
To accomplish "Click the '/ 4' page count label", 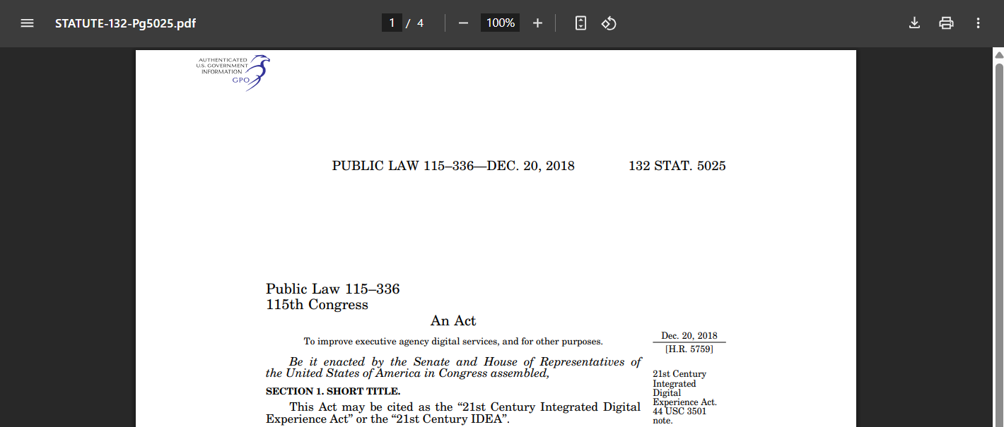I will click(x=416, y=23).
